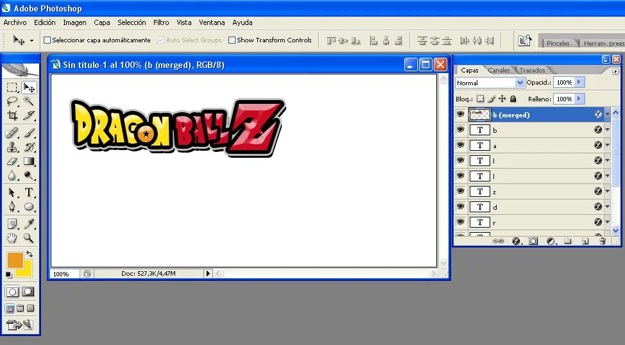Viewport: 625px width, 345px height.
Task: Select the Blur tool
Action: [x=12, y=176]
